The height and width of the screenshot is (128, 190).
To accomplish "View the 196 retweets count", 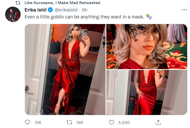I will coord(80,122).
